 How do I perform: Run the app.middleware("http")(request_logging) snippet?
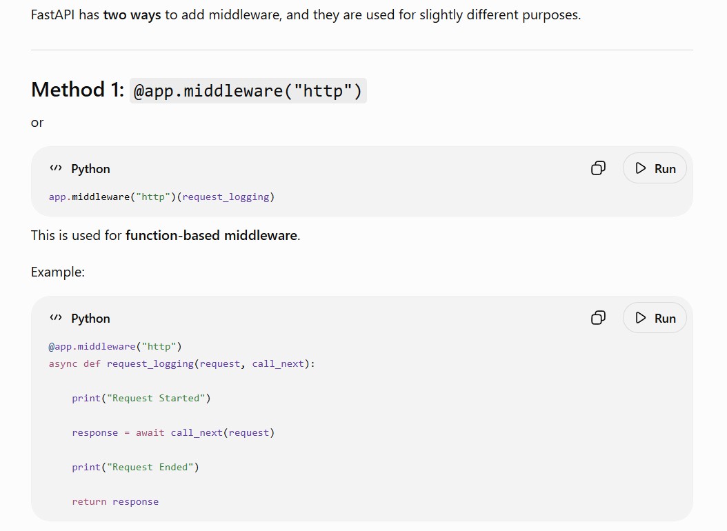coord(655,168)
